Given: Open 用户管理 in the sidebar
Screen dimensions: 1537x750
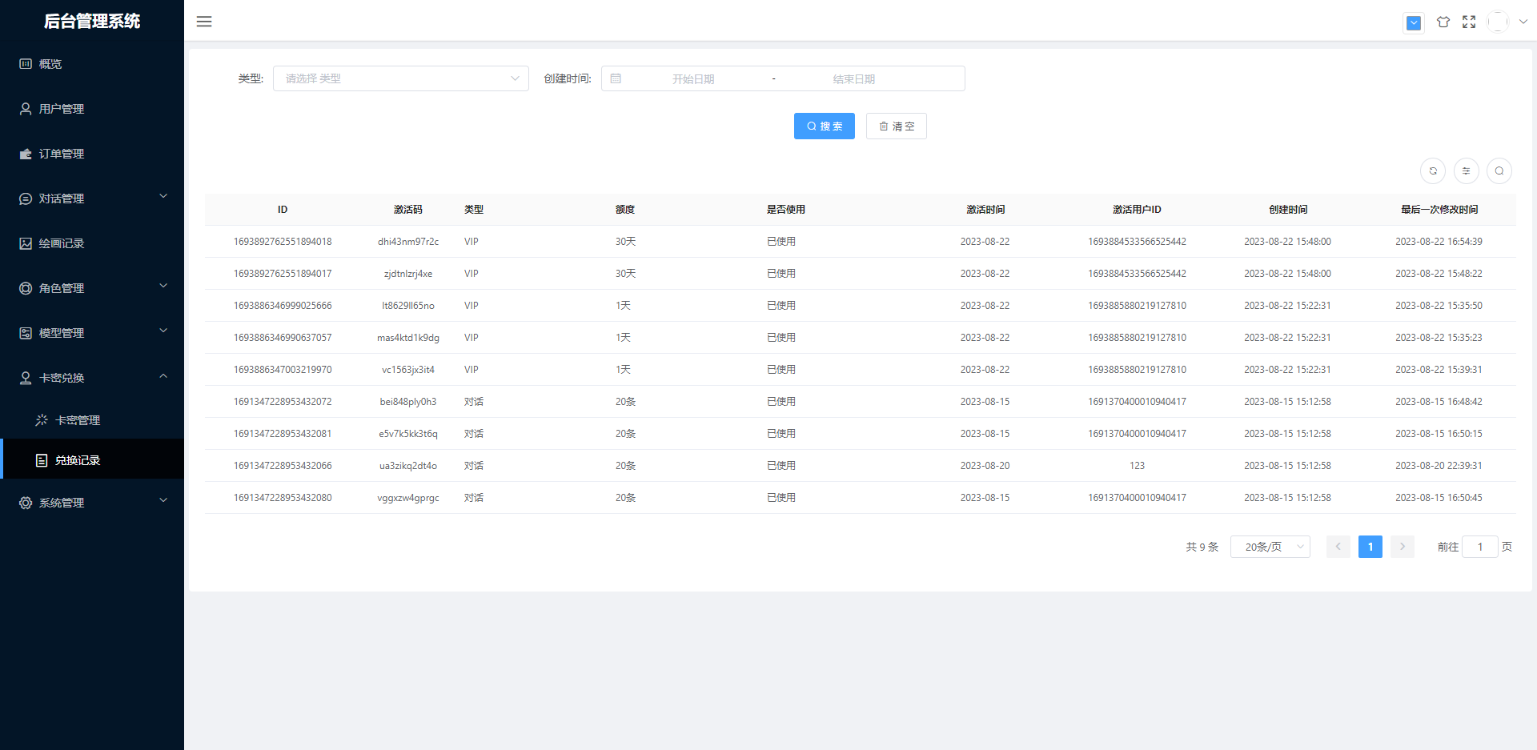Looking at the screenshot, I should tap(62, 109).
